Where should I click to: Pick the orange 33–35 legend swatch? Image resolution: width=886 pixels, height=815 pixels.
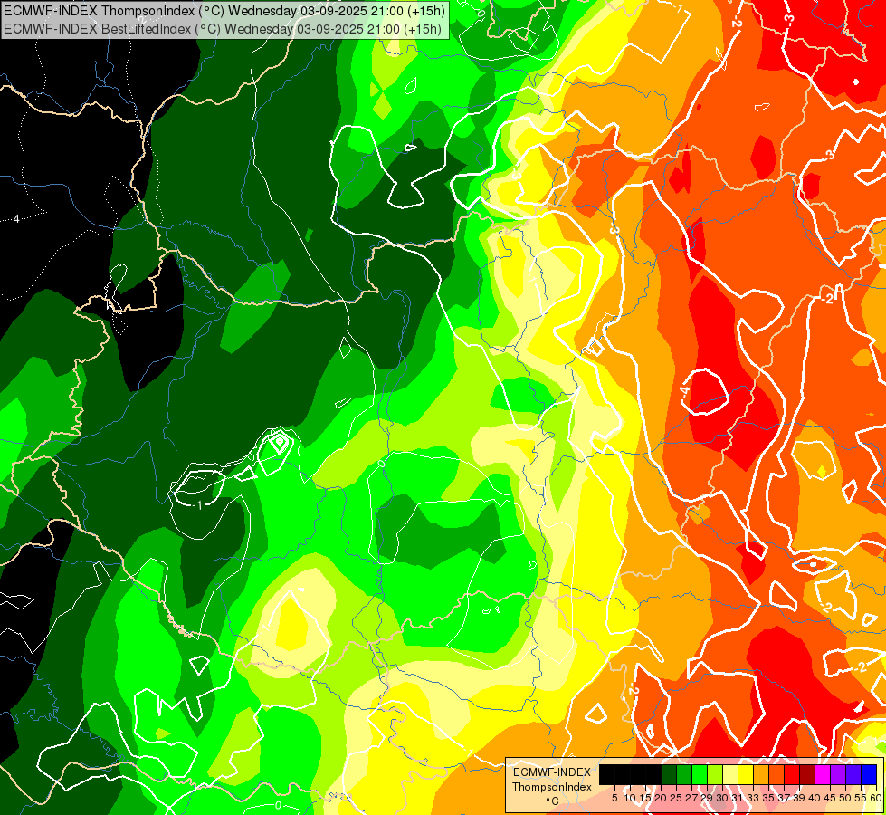[761, 775]
